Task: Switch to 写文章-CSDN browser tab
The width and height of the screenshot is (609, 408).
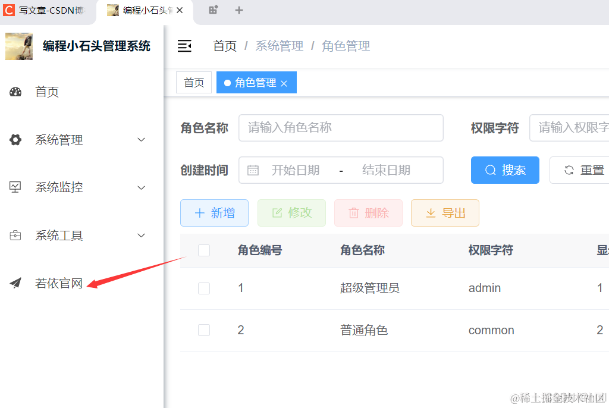Action: pyautogui.click(x=45, y=10)
